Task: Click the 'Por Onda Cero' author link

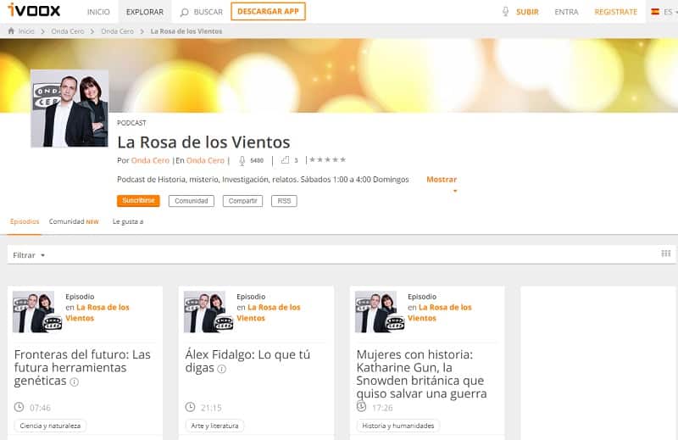Action: click(x=150, y=160)
